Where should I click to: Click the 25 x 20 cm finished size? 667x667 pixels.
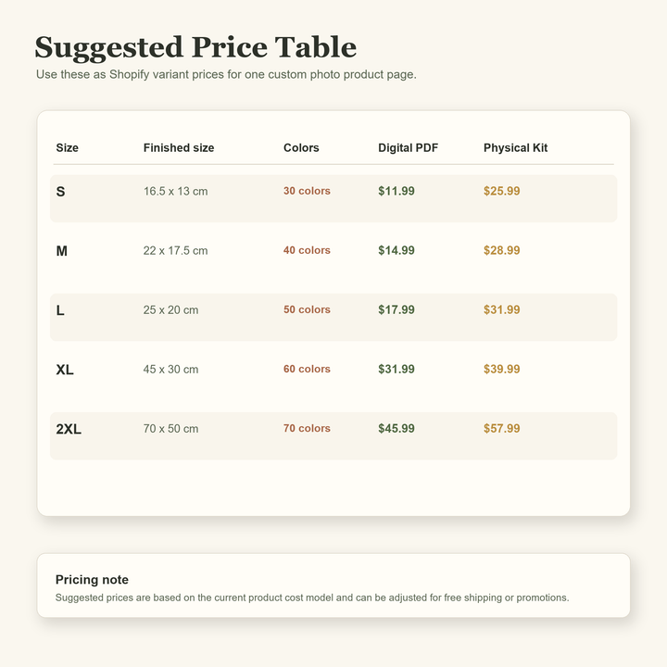(x=170, y=310)
